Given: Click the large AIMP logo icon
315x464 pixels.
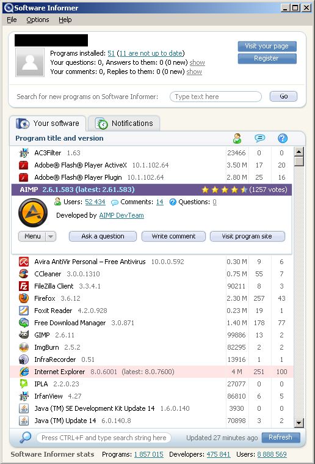Looking at the screenshot, I should click(33, 213).
